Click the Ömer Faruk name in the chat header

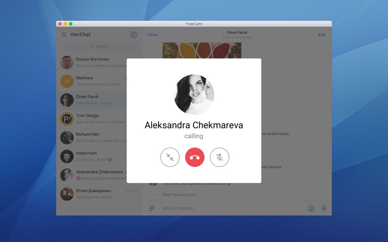point(237,32)
